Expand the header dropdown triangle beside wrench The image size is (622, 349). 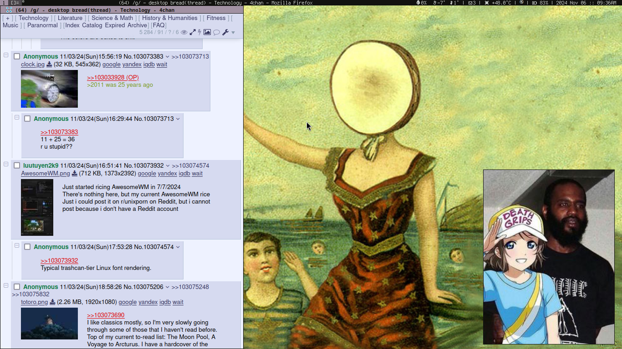click(233, 32)
